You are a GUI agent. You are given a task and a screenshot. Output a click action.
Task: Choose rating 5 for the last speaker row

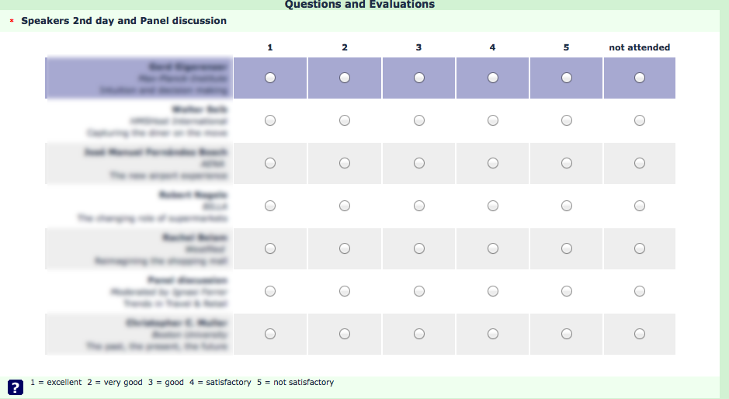tap(567, 334)
